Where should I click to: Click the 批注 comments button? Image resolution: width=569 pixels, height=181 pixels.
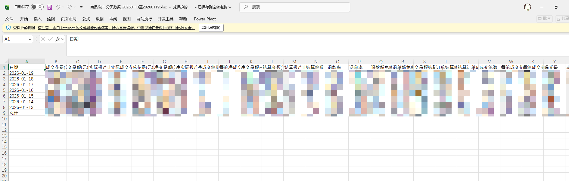[544, 19]
